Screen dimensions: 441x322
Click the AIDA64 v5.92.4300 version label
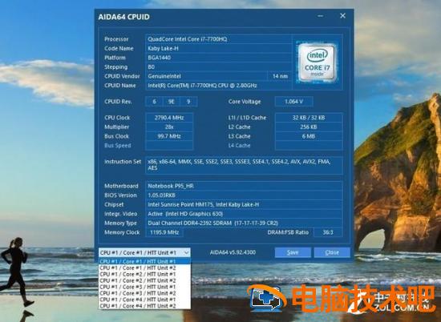pos(233,252)
